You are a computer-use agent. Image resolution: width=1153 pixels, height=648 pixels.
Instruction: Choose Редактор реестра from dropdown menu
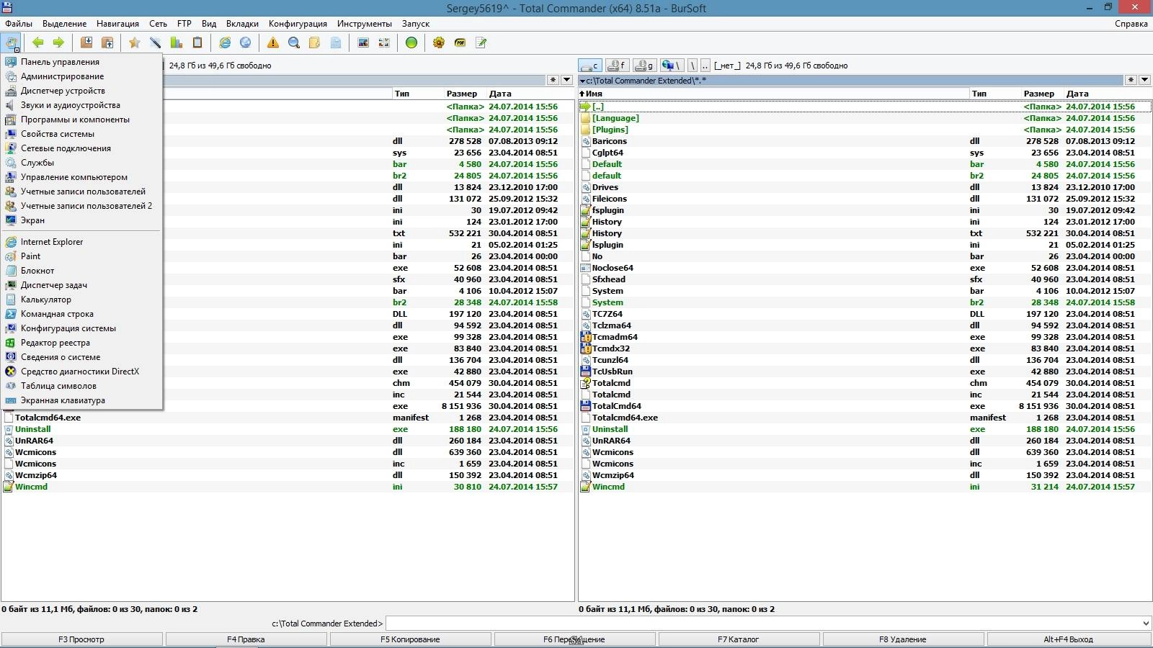coord(81,343)
